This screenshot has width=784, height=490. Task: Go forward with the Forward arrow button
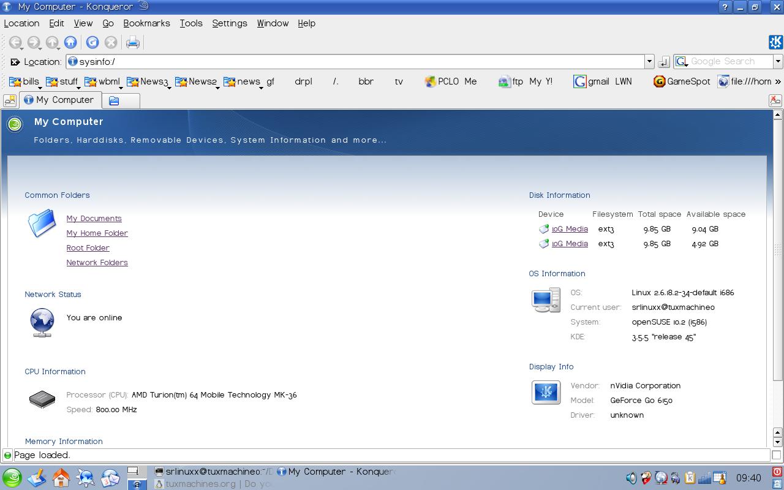[34, 42]
